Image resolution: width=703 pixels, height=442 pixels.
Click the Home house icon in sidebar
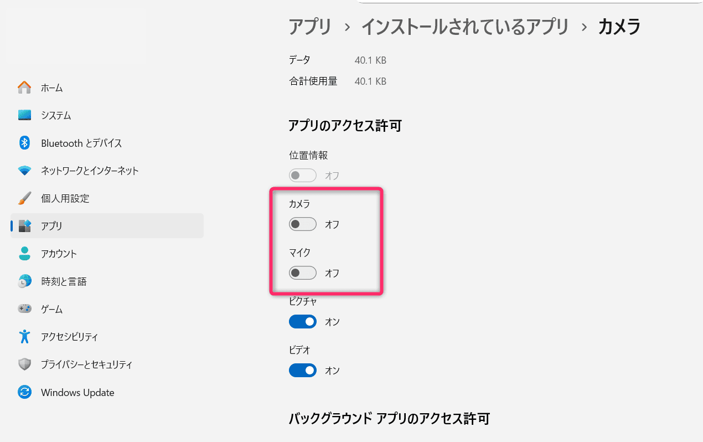pos(24,88)
